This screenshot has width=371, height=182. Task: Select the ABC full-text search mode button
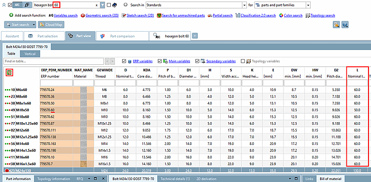[x=17, y=5]
